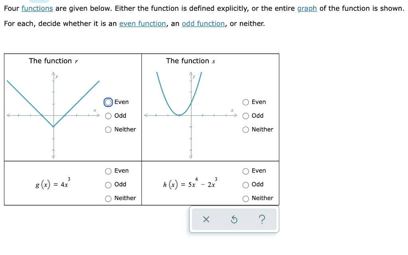Select Odd for the function r

point(108,116)
